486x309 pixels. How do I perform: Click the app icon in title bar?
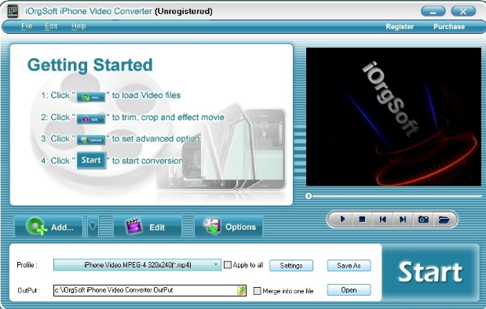pos(13,11)
